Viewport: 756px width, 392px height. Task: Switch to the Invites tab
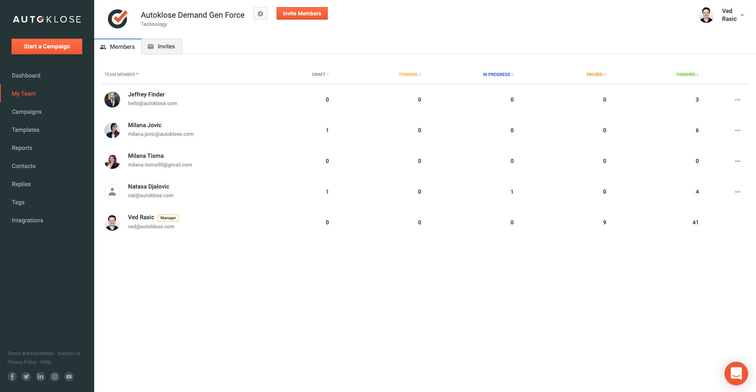162,46
